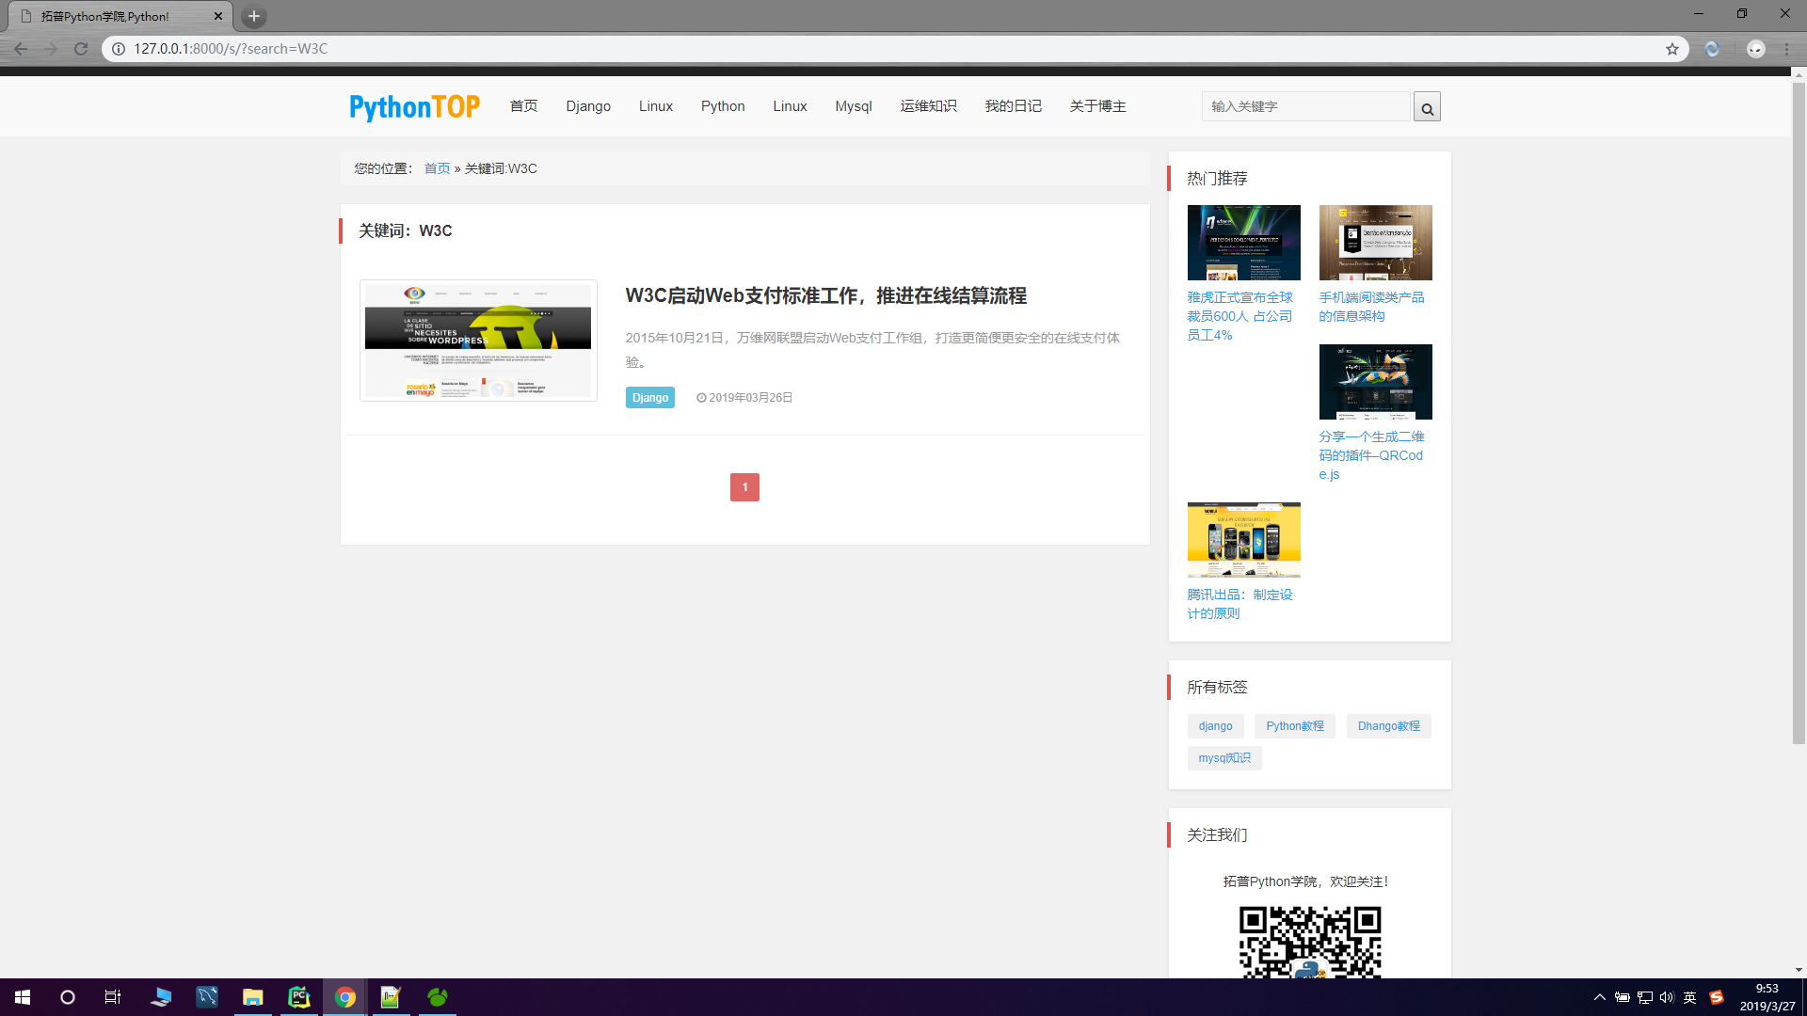The image size is (1807, 1016).
Task: Switch to PyCharm on the taskbar
Action: [x=299, y=997]
